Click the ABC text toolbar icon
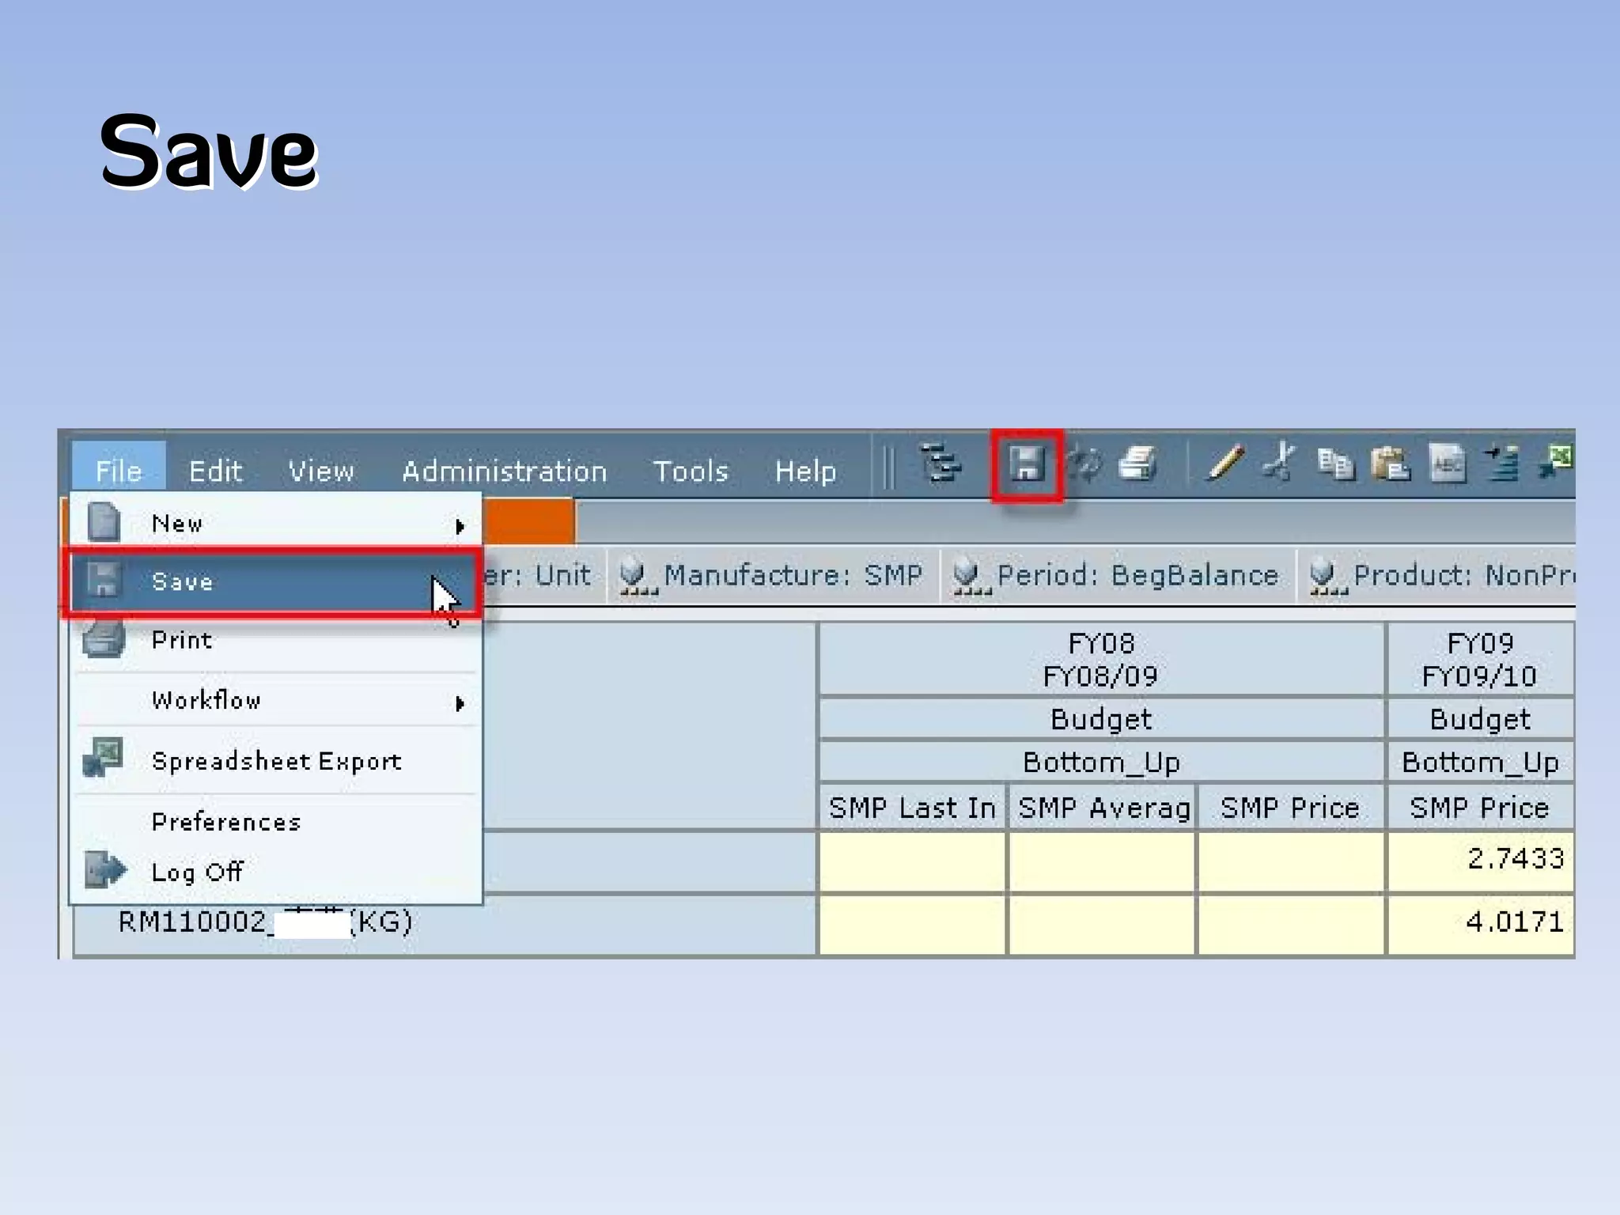The height and width of the screenshot is (1215, 1620). (x=1448, y=464)
